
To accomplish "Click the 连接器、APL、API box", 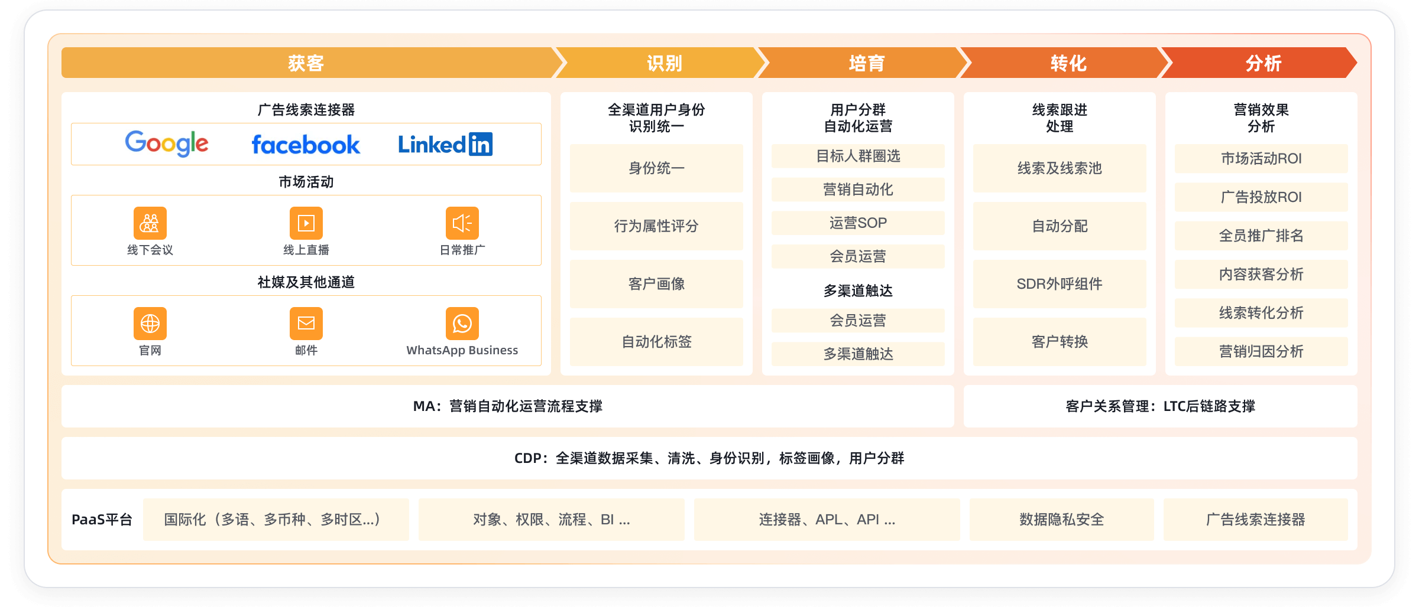I will point(827,520).
